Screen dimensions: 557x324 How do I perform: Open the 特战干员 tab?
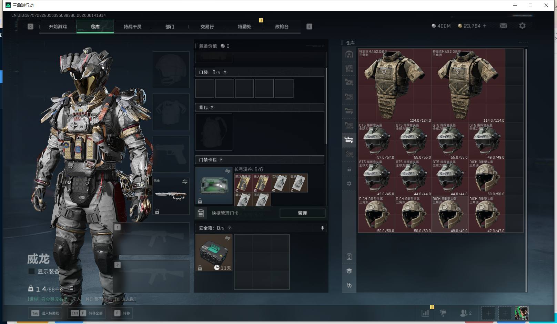tap(132, 27)
